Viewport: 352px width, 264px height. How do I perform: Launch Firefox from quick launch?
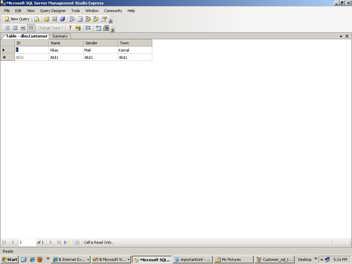[40, 260]
